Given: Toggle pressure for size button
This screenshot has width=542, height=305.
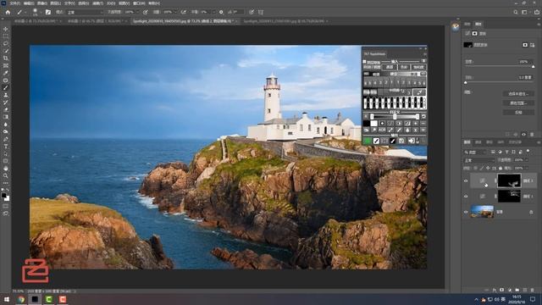Looking at the screenshot, I should [x=252, y=12].
